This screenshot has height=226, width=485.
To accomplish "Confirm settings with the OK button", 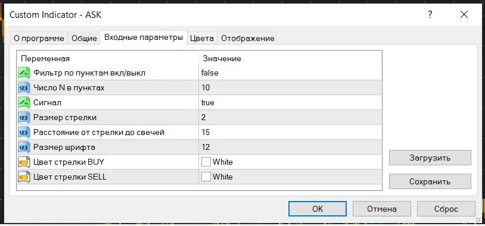I will click(318, 209).
